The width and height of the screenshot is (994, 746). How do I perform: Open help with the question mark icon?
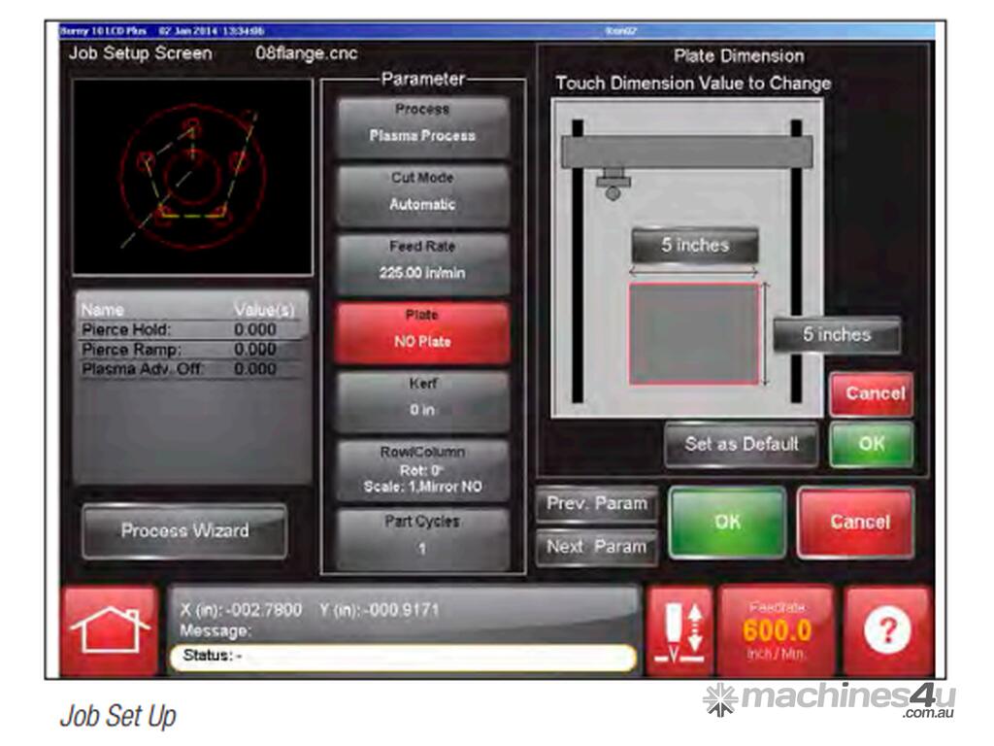coord(887,630)
